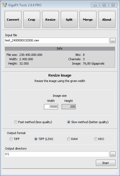Click the GigaPX Tools app icon in title bar
The width and height of the screenshot is (120, 176).
[x=5, y=5]
